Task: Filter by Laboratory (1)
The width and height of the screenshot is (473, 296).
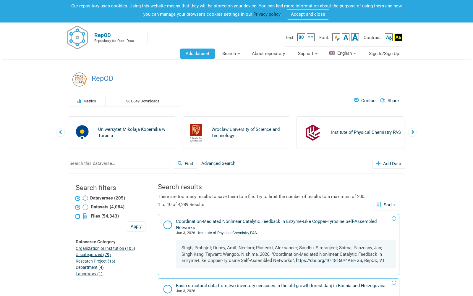Action: pos(89,274)
